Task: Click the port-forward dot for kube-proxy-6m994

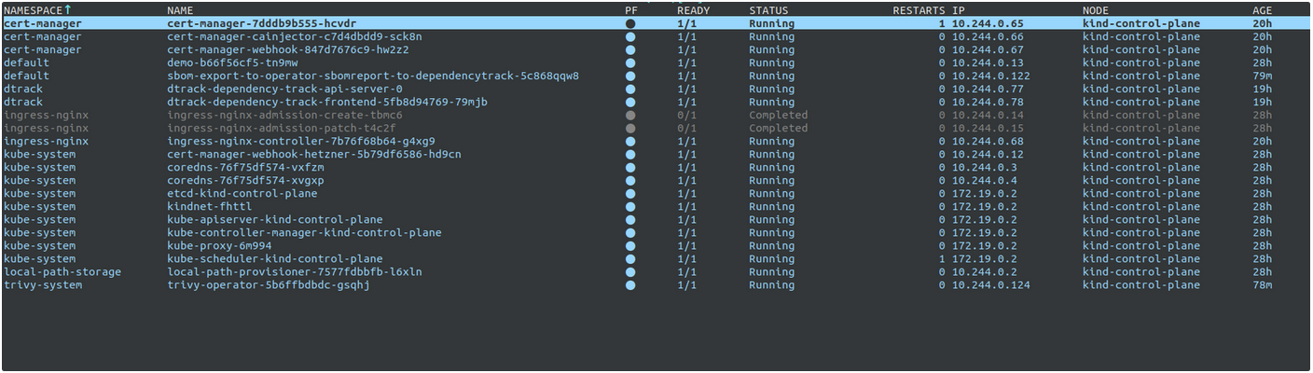Action: [630, 245]
